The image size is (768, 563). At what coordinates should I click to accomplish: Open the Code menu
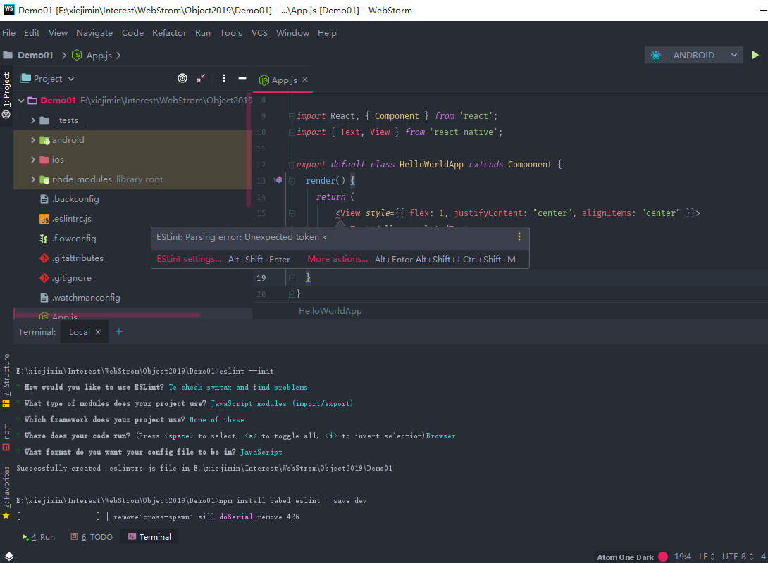132,33
